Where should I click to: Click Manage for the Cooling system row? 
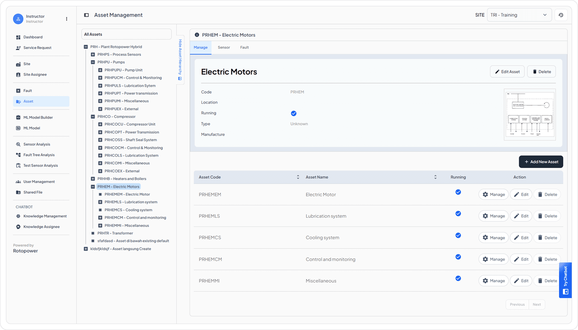tap(493, 237)
